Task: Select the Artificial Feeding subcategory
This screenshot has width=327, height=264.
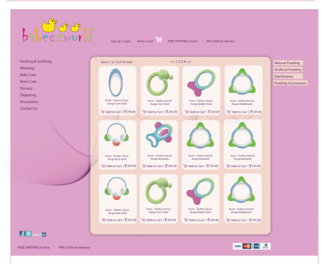Action: pyautogui.click(x=288, y=69)
